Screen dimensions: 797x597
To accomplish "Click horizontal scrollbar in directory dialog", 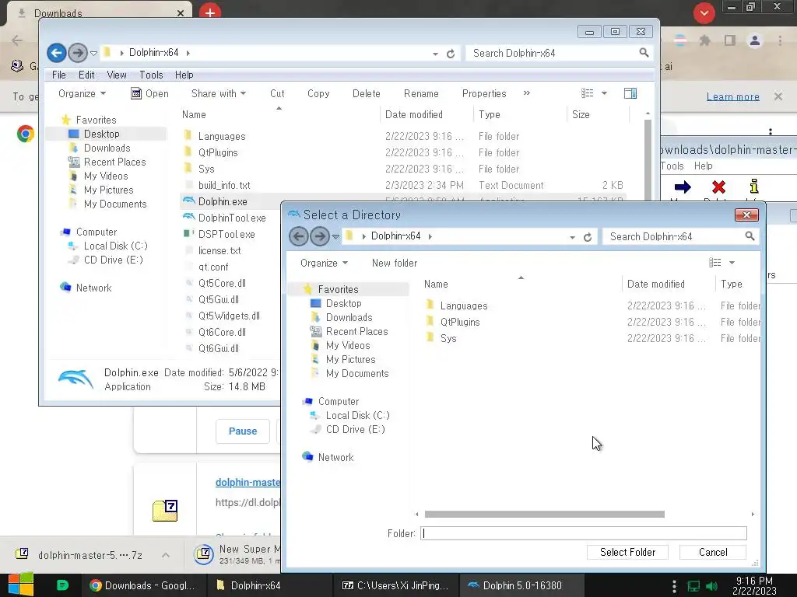I will (x=544, y=515).
